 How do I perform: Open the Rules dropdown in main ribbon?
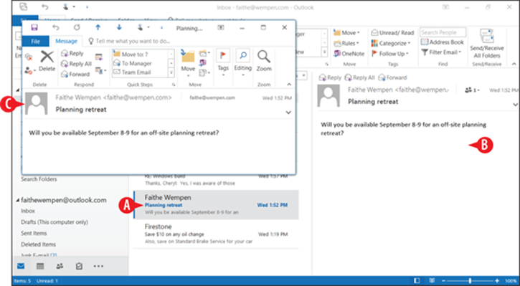pyautogui.click(x=346, y=43)
